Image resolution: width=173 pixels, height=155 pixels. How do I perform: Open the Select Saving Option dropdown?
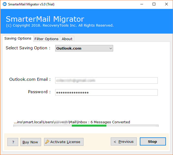click(x=84, y=48)
